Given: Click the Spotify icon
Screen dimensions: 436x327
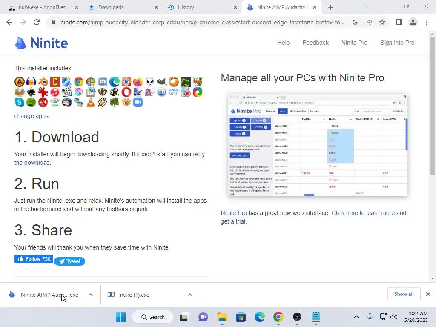Looking at the screenshot, I should pos(31,102).
